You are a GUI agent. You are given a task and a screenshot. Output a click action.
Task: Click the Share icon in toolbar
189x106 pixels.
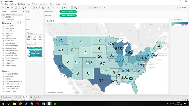[x=105, y=8]
